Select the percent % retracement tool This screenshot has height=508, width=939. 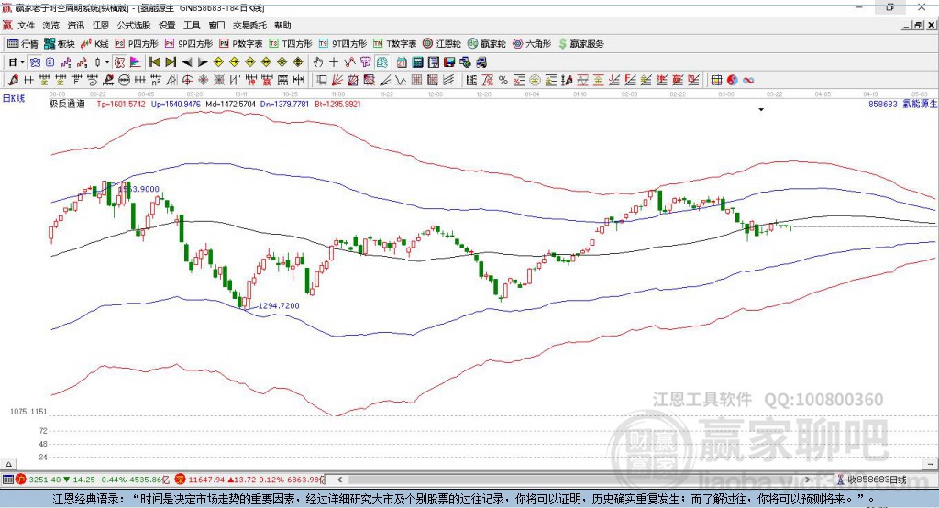click(503, 81)
